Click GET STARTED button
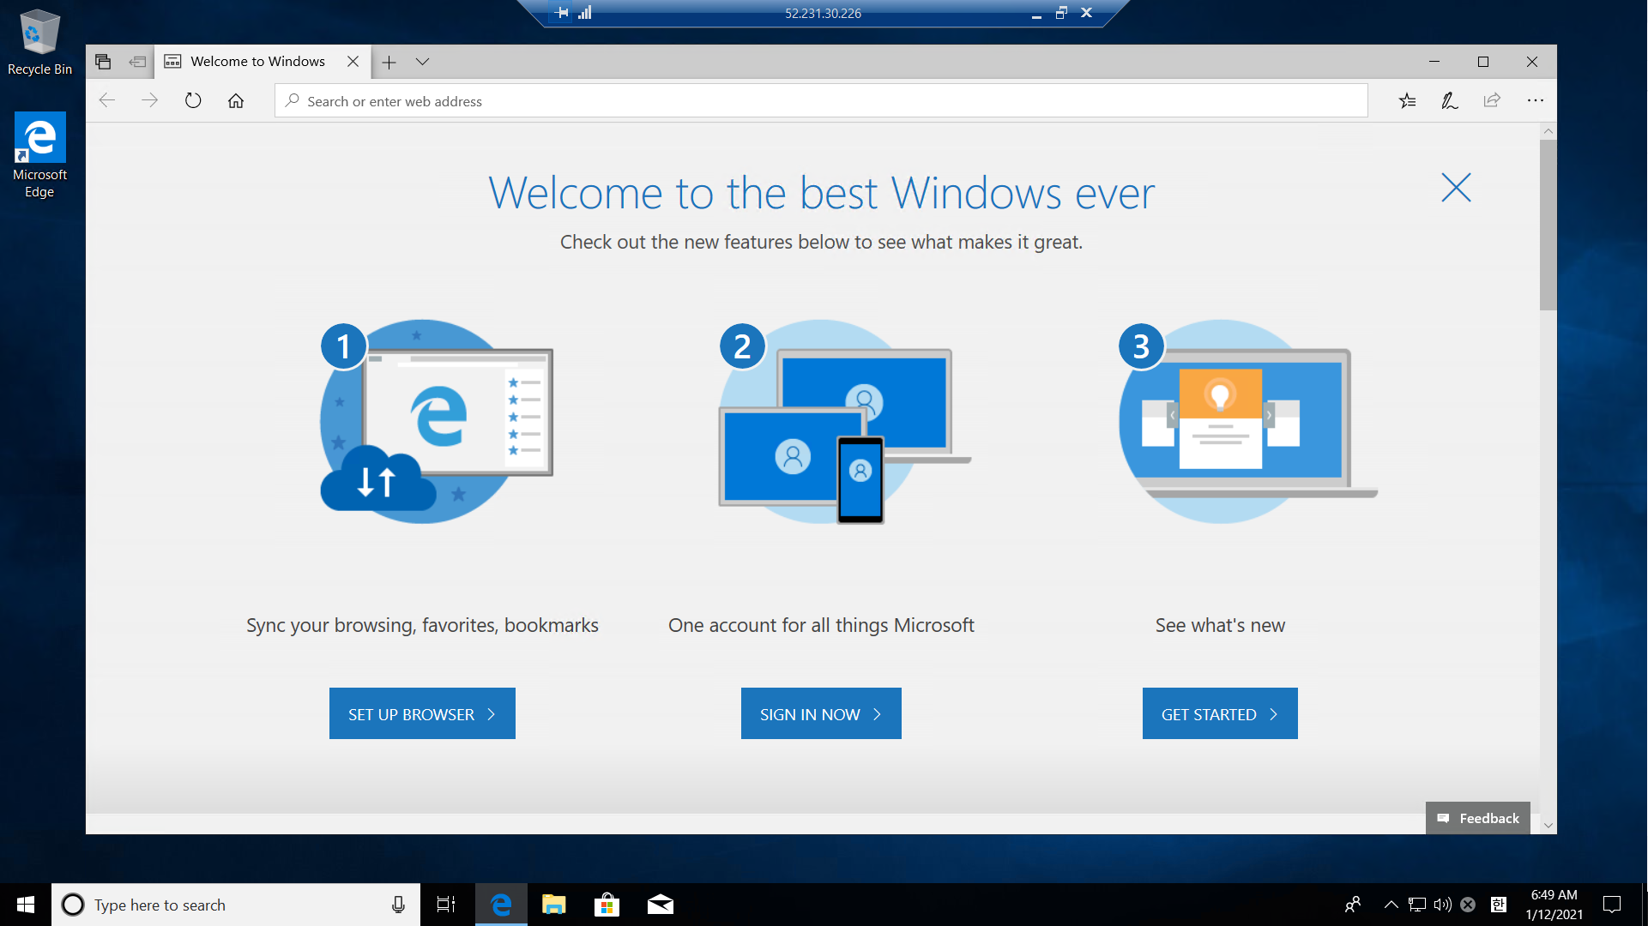Viewport: 1648px width, 926px height. tap(1219, 713)
